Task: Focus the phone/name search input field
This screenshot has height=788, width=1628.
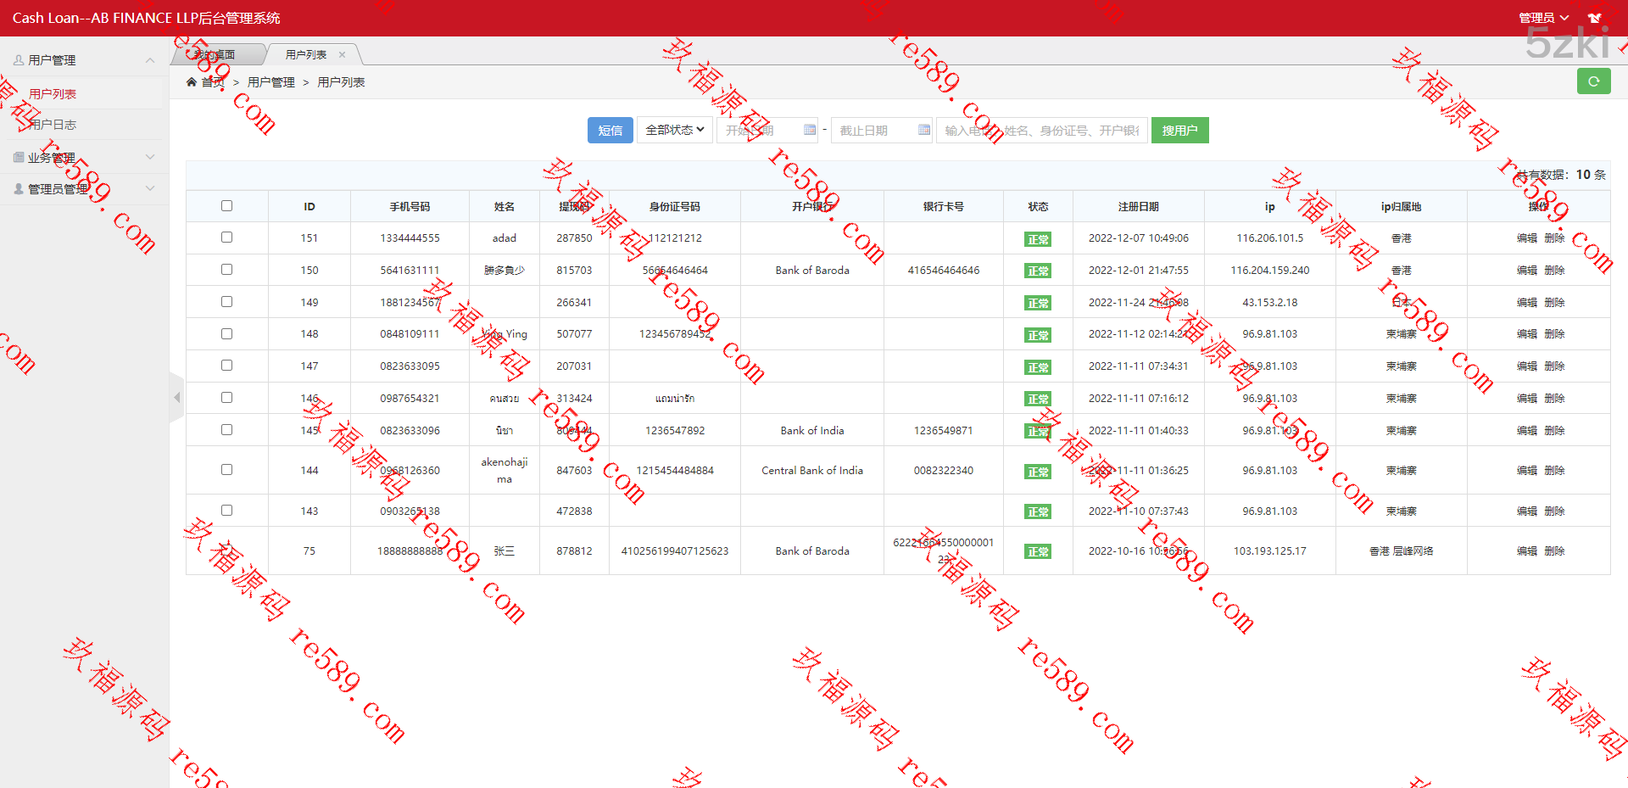Action: 1041,130
